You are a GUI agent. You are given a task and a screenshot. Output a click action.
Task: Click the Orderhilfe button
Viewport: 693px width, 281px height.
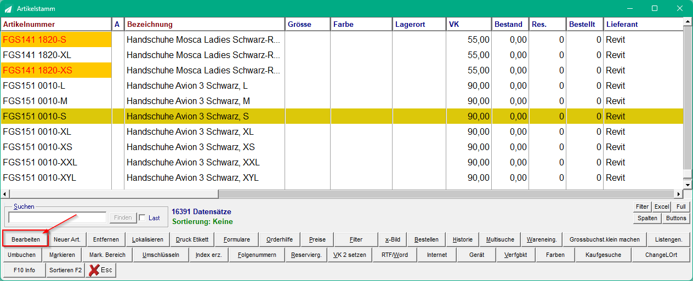[x=280, y=239]
